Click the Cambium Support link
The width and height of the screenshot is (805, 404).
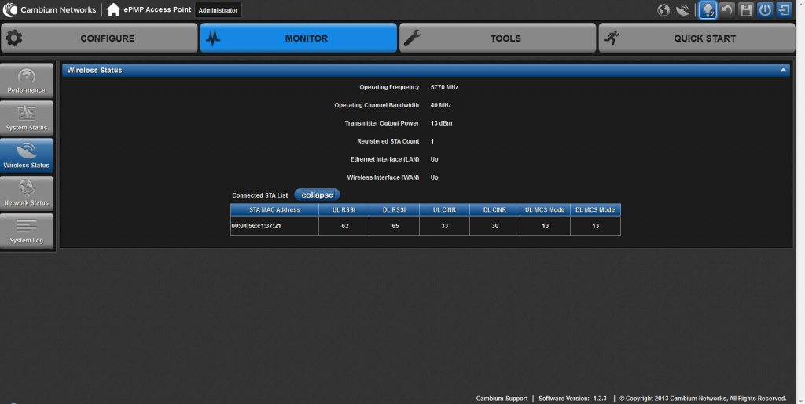pyautogui.click(x=502, y=399)
